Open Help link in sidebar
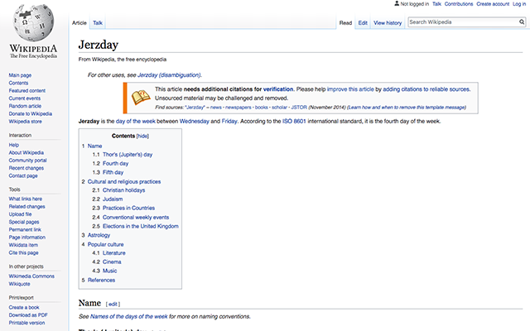530x331 pixels. pyautogui.click(x=14, y=145)
